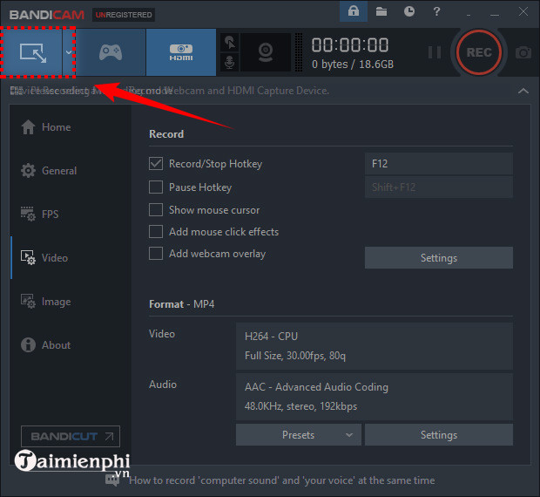Minimize Bandicam to tray icon
The image size is (540, 497).
pyautogui.click(x=469, y=15)
